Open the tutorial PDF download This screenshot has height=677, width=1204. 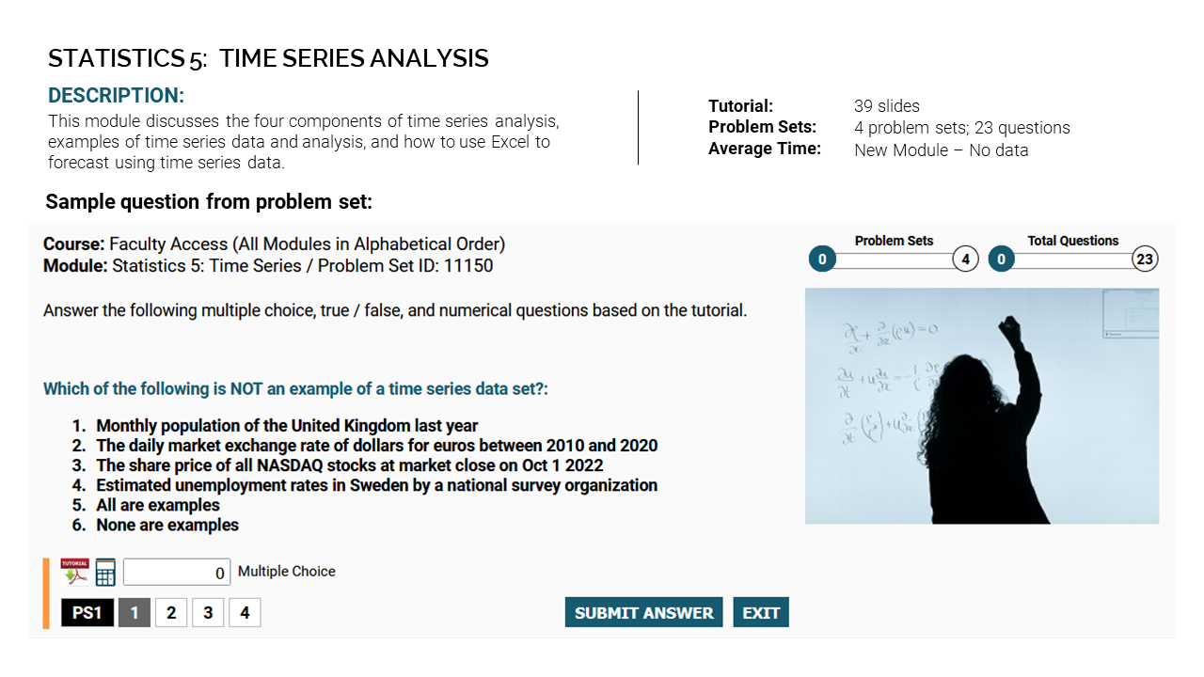tap(73, 571)
